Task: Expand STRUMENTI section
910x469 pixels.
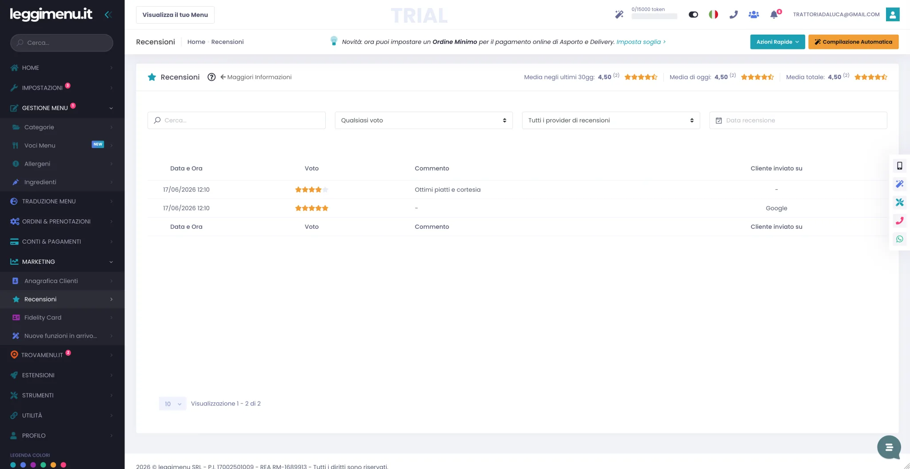Action: (x=62, y=395)
